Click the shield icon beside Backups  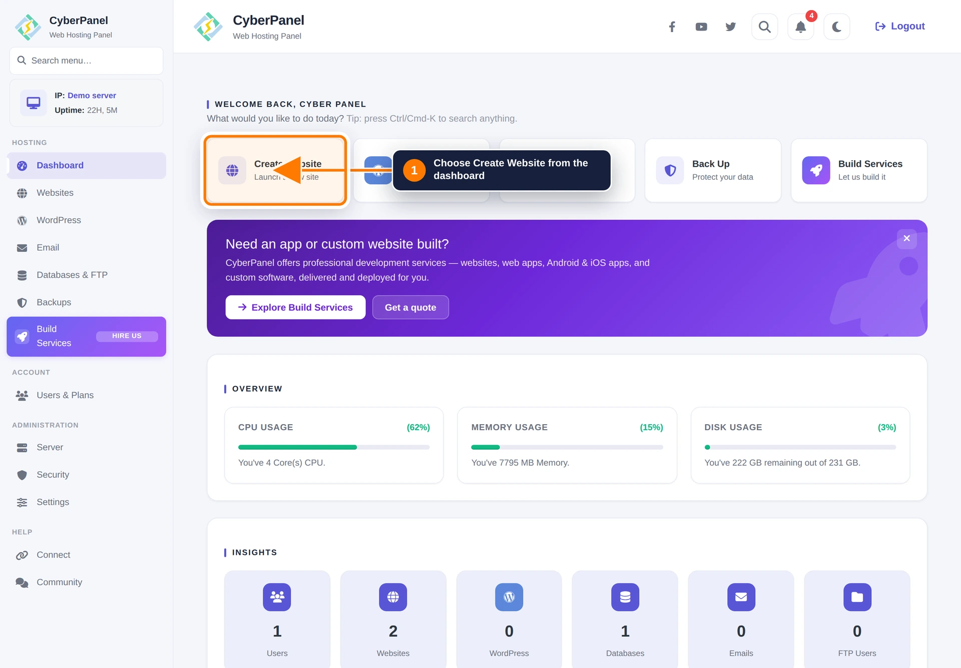[22, 302]
